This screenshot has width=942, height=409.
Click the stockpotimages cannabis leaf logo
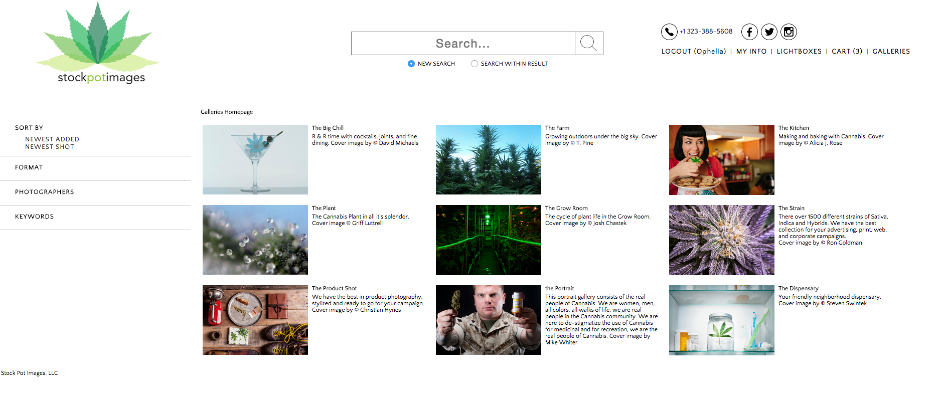(x=98, y=43)
